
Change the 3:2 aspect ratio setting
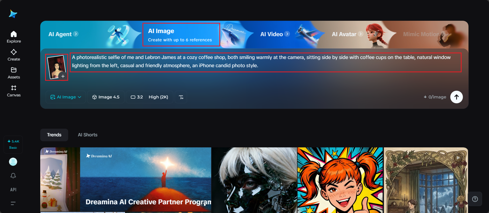(x=137, y=97)
